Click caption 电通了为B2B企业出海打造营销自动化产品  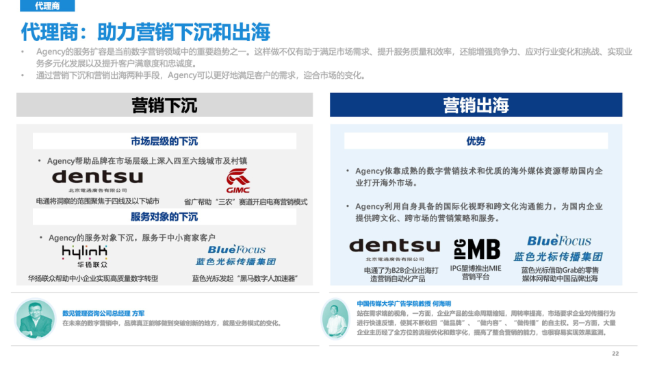401,274
